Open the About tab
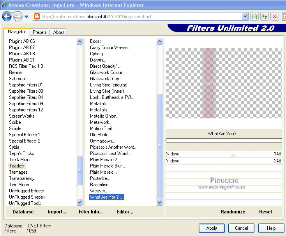 (x=59, y=32)
